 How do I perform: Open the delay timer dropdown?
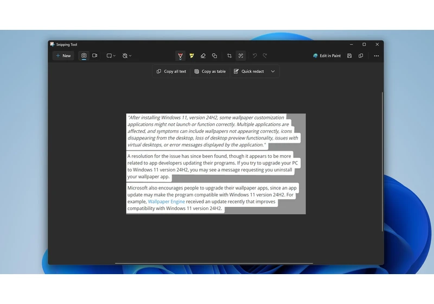[x=127, y=56]
